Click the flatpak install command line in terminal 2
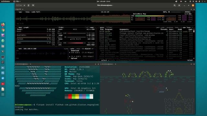The image size is (207, 116). (x=57, y=106)
